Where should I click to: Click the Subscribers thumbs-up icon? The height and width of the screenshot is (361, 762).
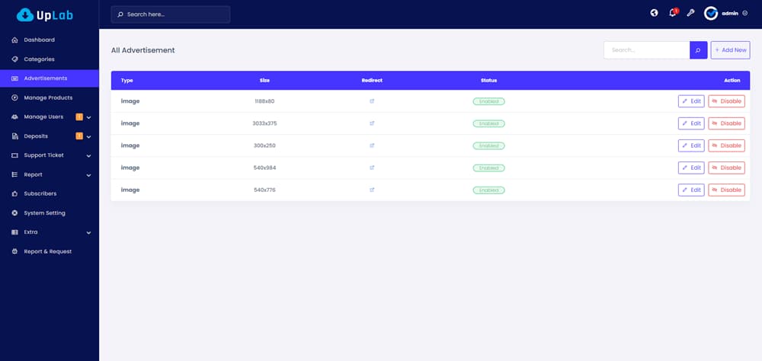pyautogui.click(x=14, y=194)
